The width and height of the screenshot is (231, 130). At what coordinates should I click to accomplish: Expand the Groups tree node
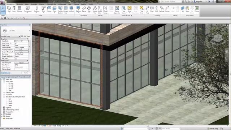point(2,116)
